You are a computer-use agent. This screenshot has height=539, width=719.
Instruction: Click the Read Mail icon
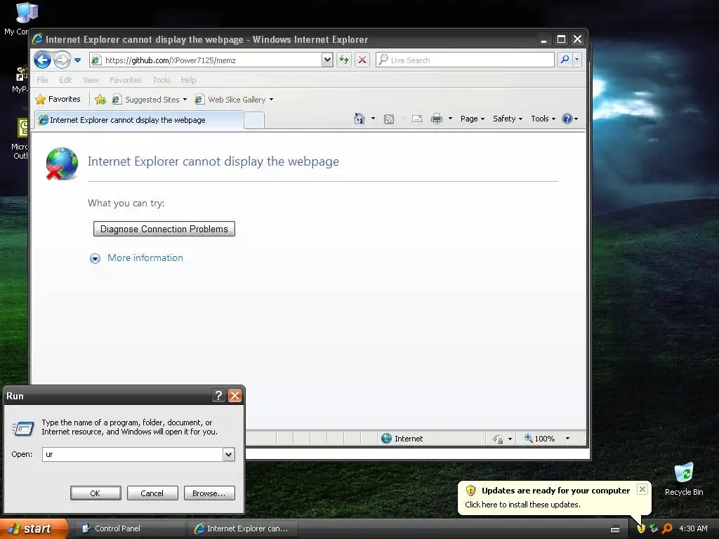417,119
